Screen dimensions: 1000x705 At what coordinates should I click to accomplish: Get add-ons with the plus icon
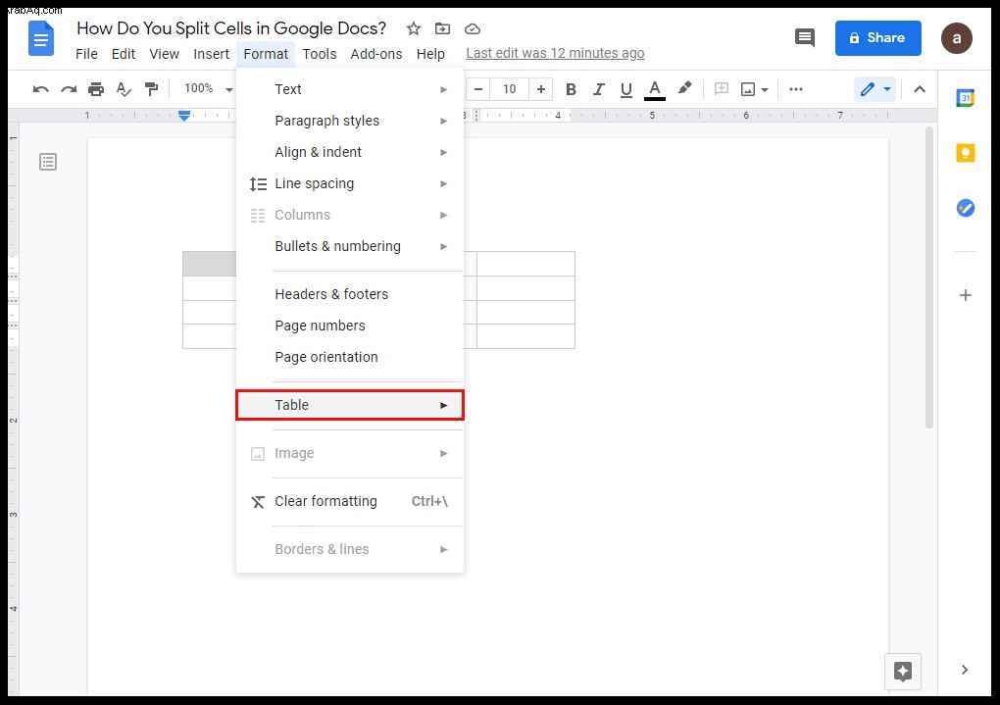[x=966, y=295]
